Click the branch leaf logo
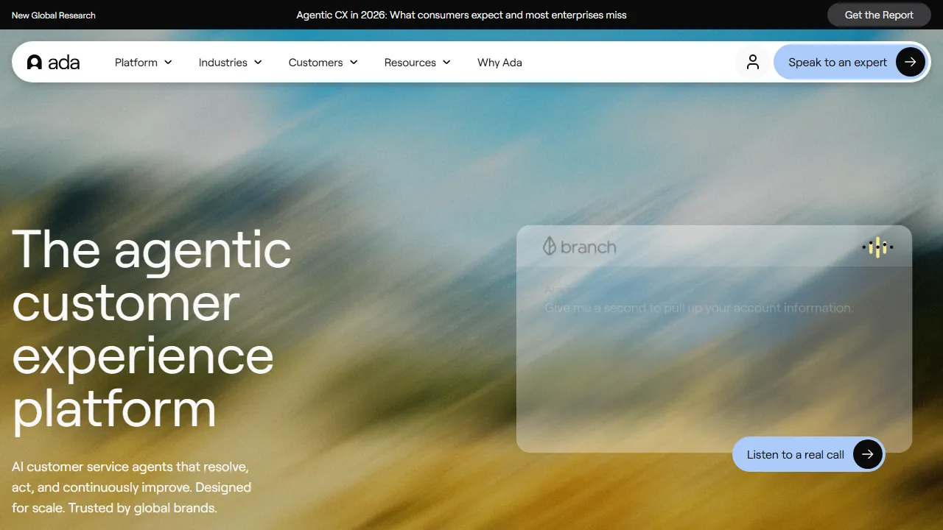Viewport: 943px width, 530px height. pos(549,247)
